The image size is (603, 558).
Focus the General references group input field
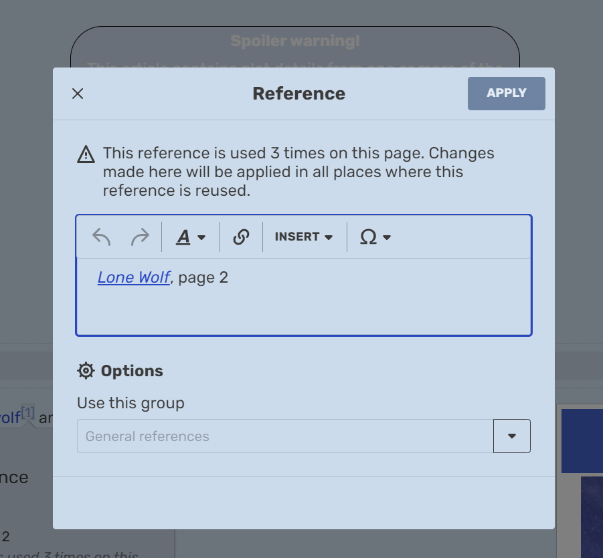click(x=285, y=436)
